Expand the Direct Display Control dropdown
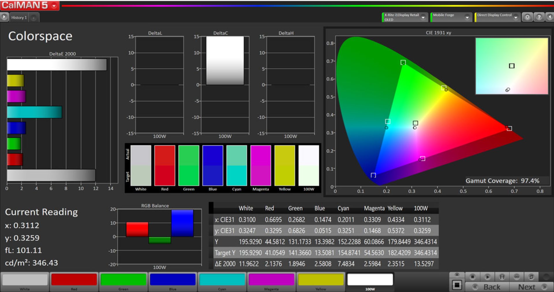 tap(516, 18)
